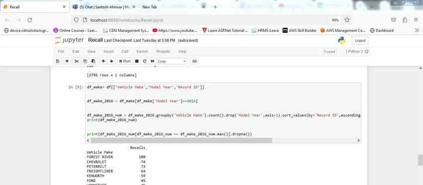Viewport: 423px width, 185px height.
Task: Click the Jupyter logo
Action: pyautogui.click(x=69, y=40)
